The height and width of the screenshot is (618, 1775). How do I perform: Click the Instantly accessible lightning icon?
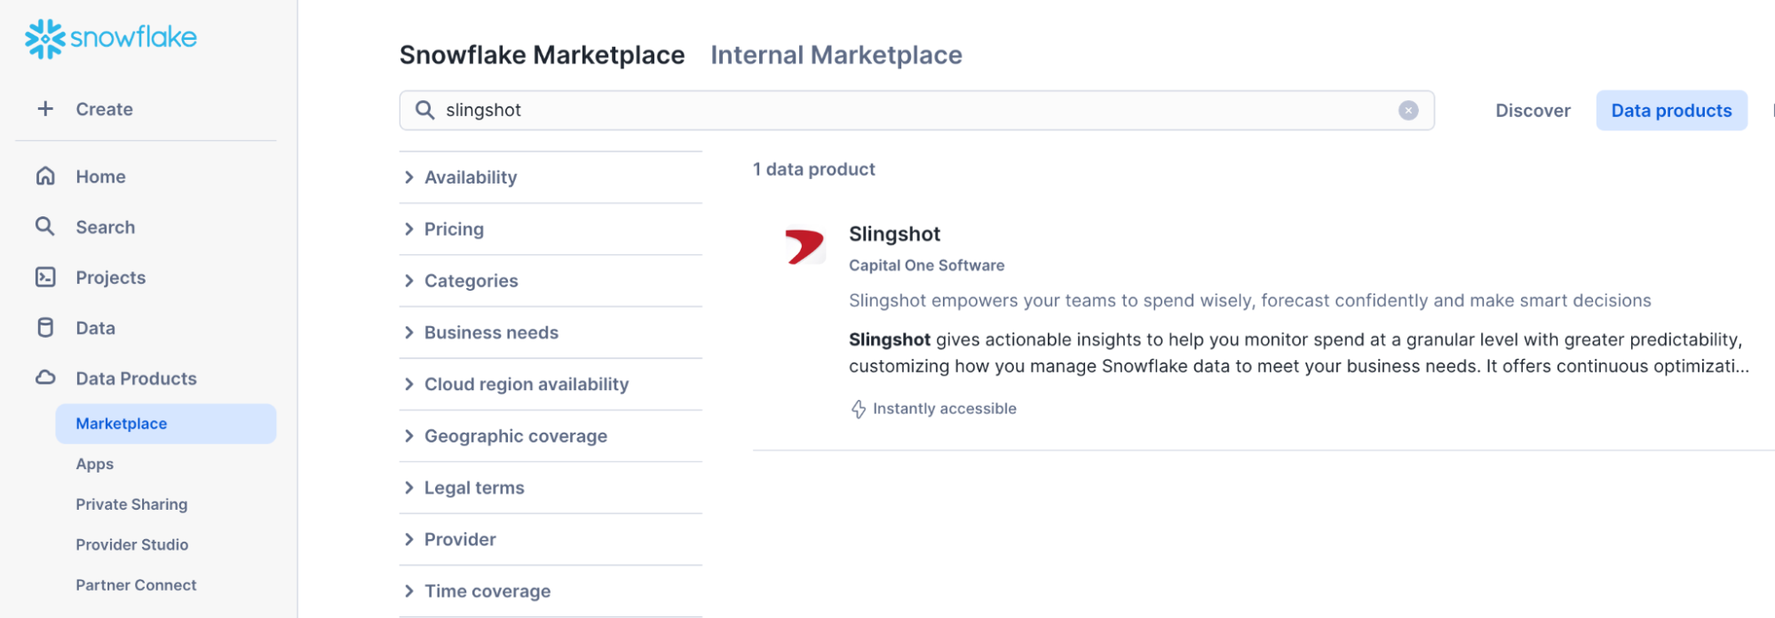coord(859,410)
